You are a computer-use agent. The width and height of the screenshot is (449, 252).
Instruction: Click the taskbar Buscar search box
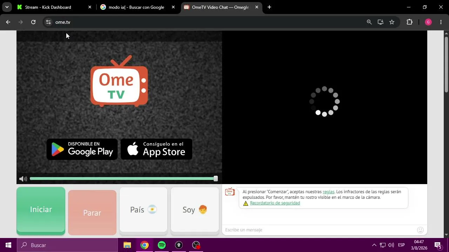click(67, 245)
